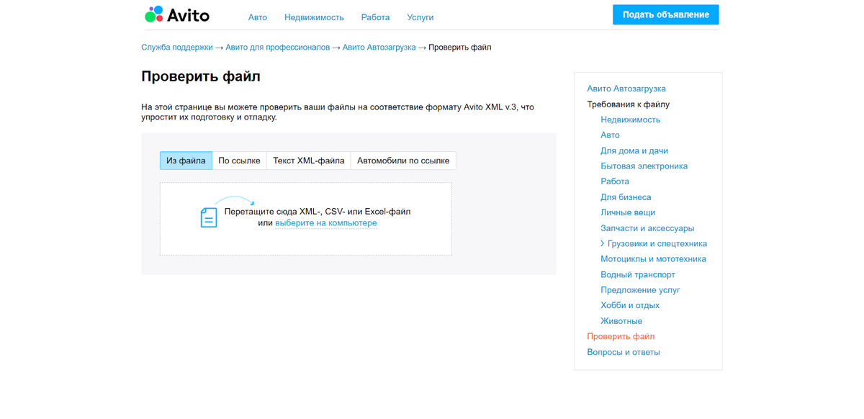Click the Требования к файлу sidebar heading
This screenshot has height=419, width=864.
pyautogui.click(x=629, y=104)
